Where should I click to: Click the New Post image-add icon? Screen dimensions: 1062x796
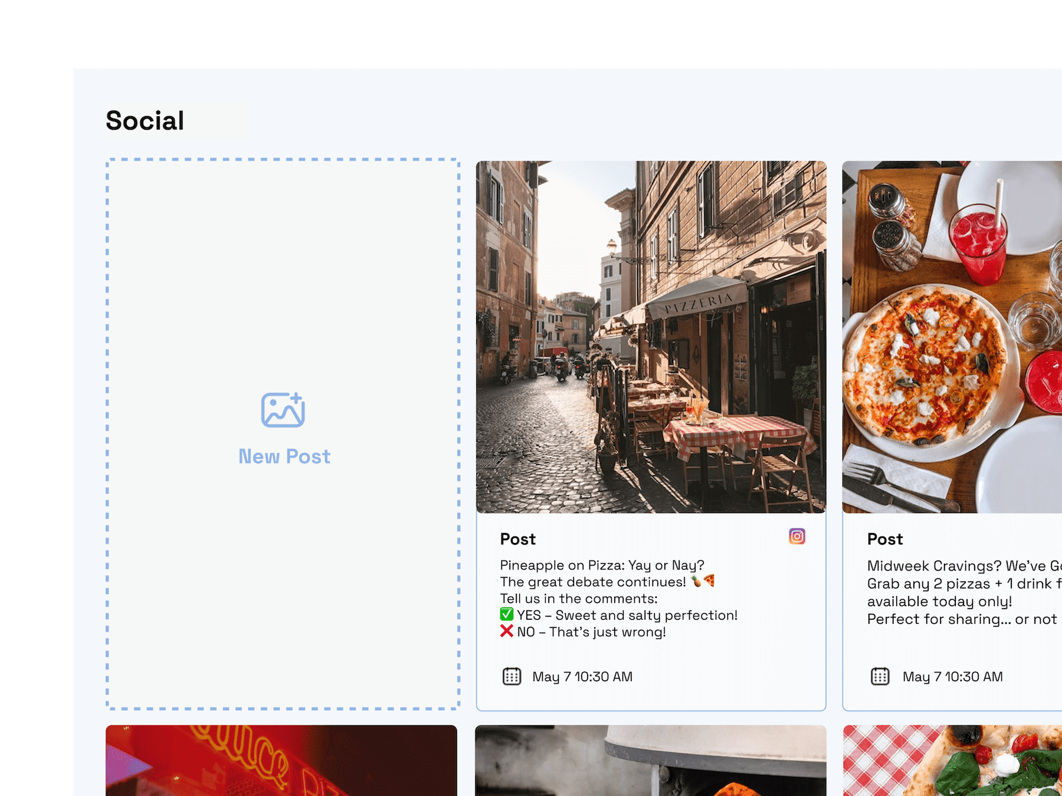click(283, 410)
